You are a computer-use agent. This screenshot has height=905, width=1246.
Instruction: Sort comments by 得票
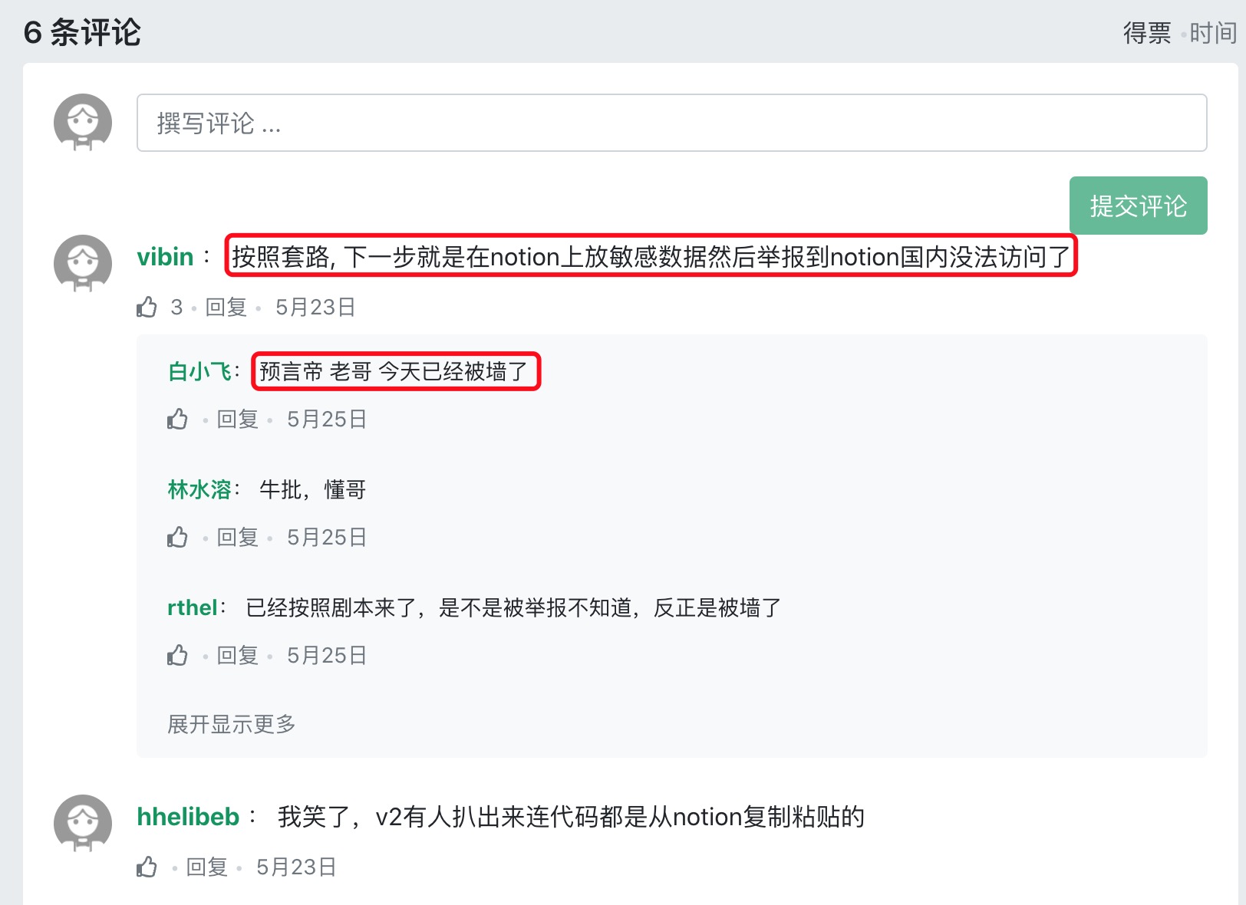pyautogui.click(x=1146, y=33)
